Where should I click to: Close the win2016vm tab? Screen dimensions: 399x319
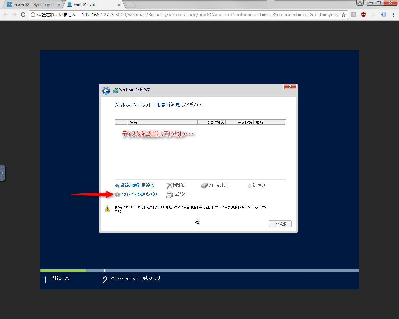119,5
